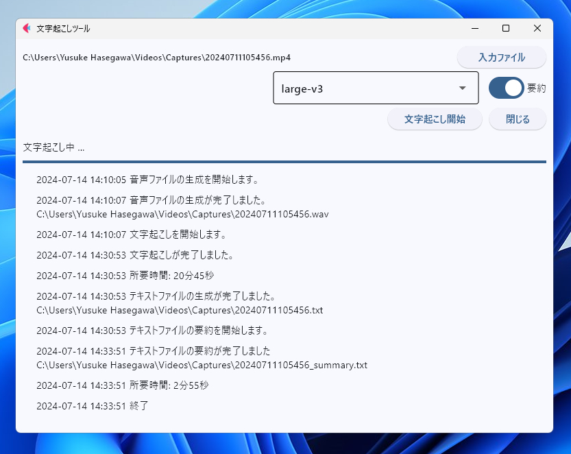Click the 20240711105456.wav output path
The width and height of the screenshot is (571, 454).
[182, 214]
